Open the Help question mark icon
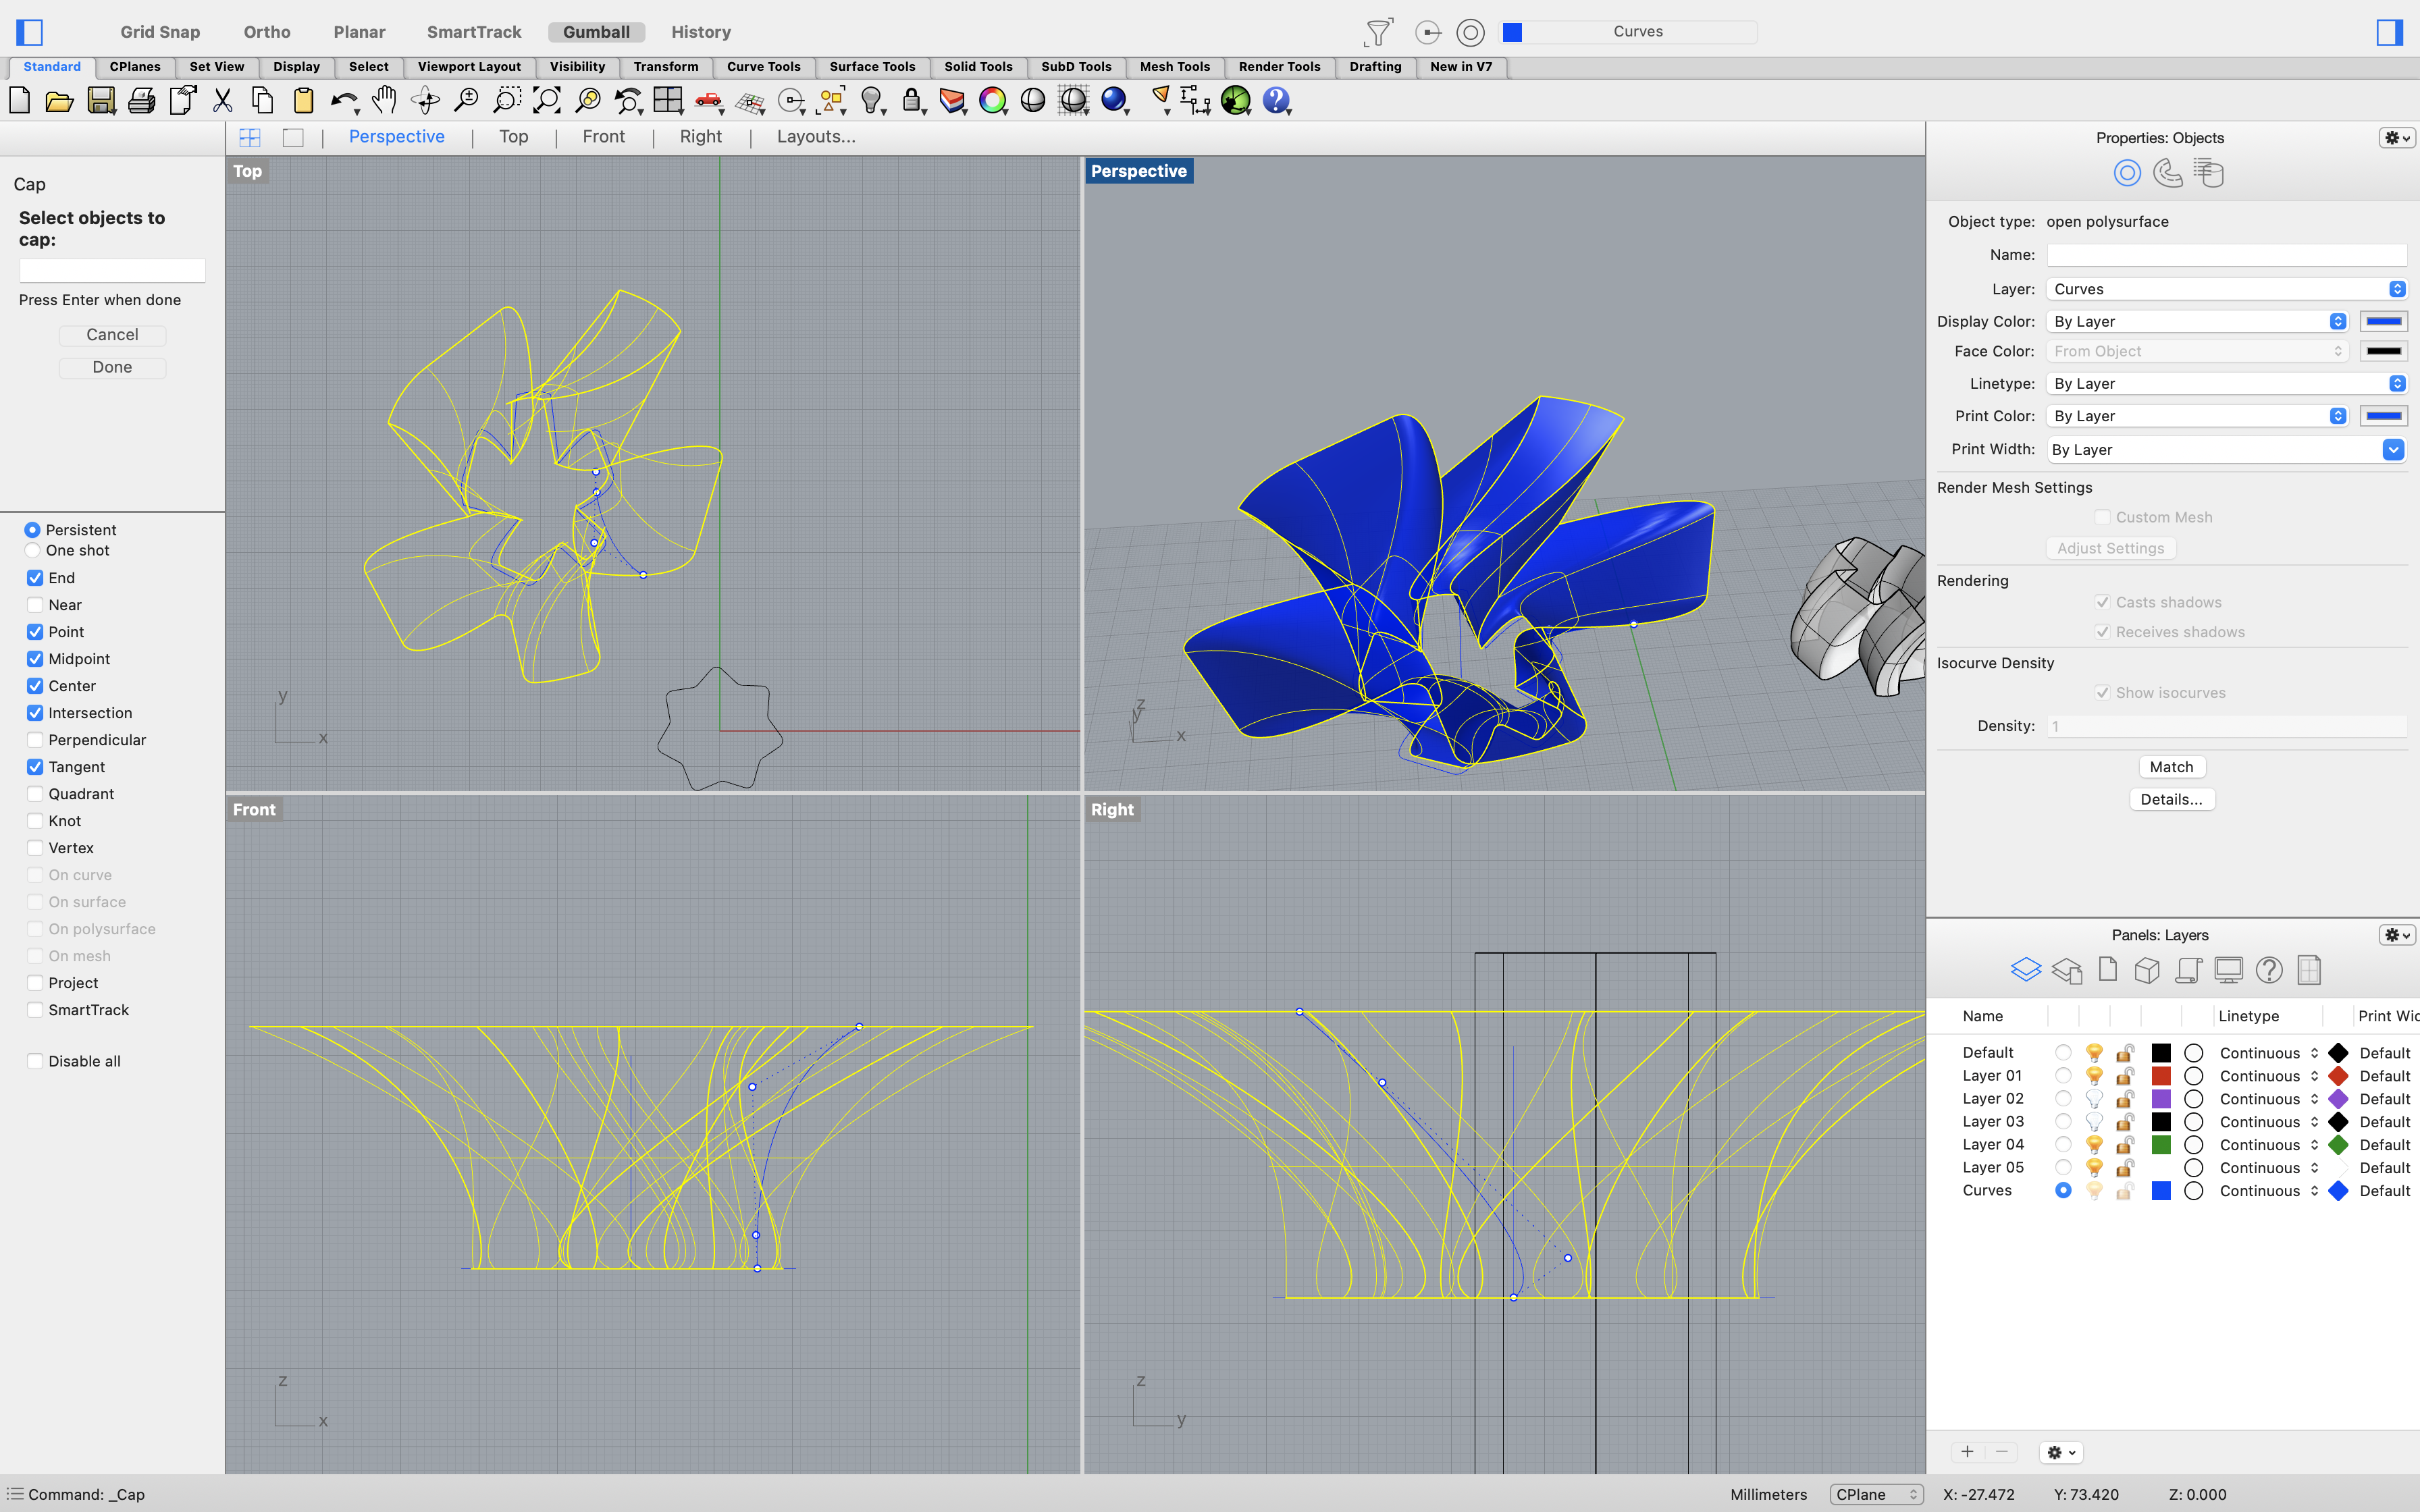2420x1512 pixels. coord(1276,100)
